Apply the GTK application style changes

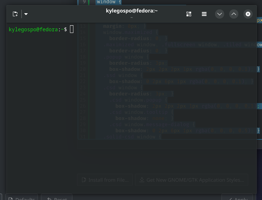[238, 199]
